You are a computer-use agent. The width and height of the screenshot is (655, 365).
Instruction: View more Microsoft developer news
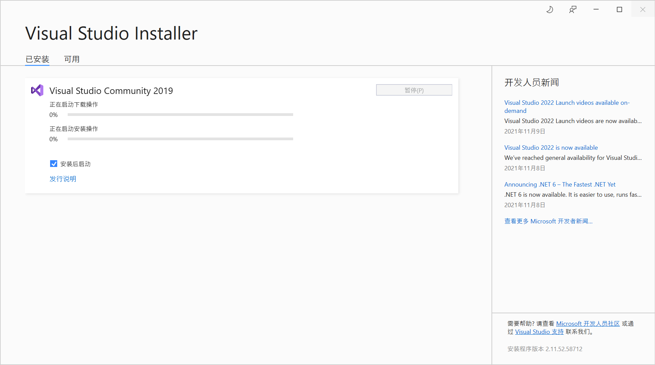click(548, 221)
